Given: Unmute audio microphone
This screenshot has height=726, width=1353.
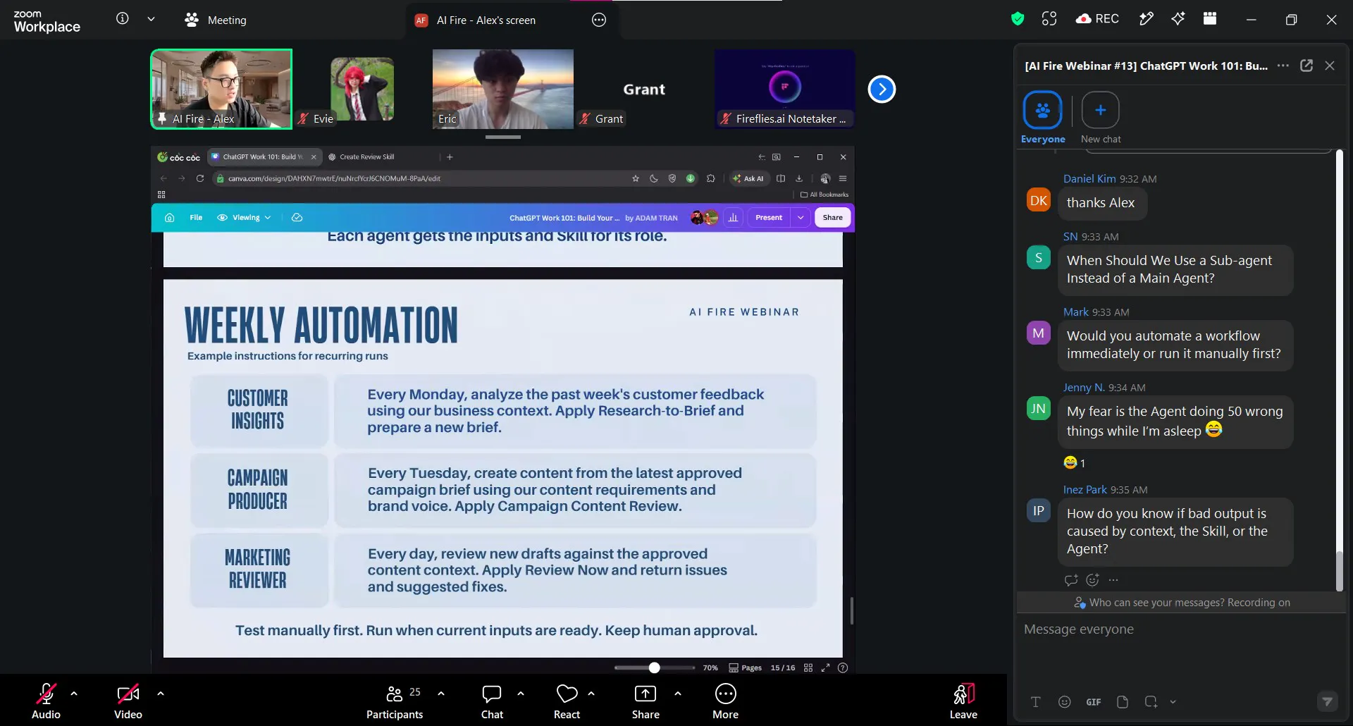Looking at the screenshot, I should coord(46,701).
